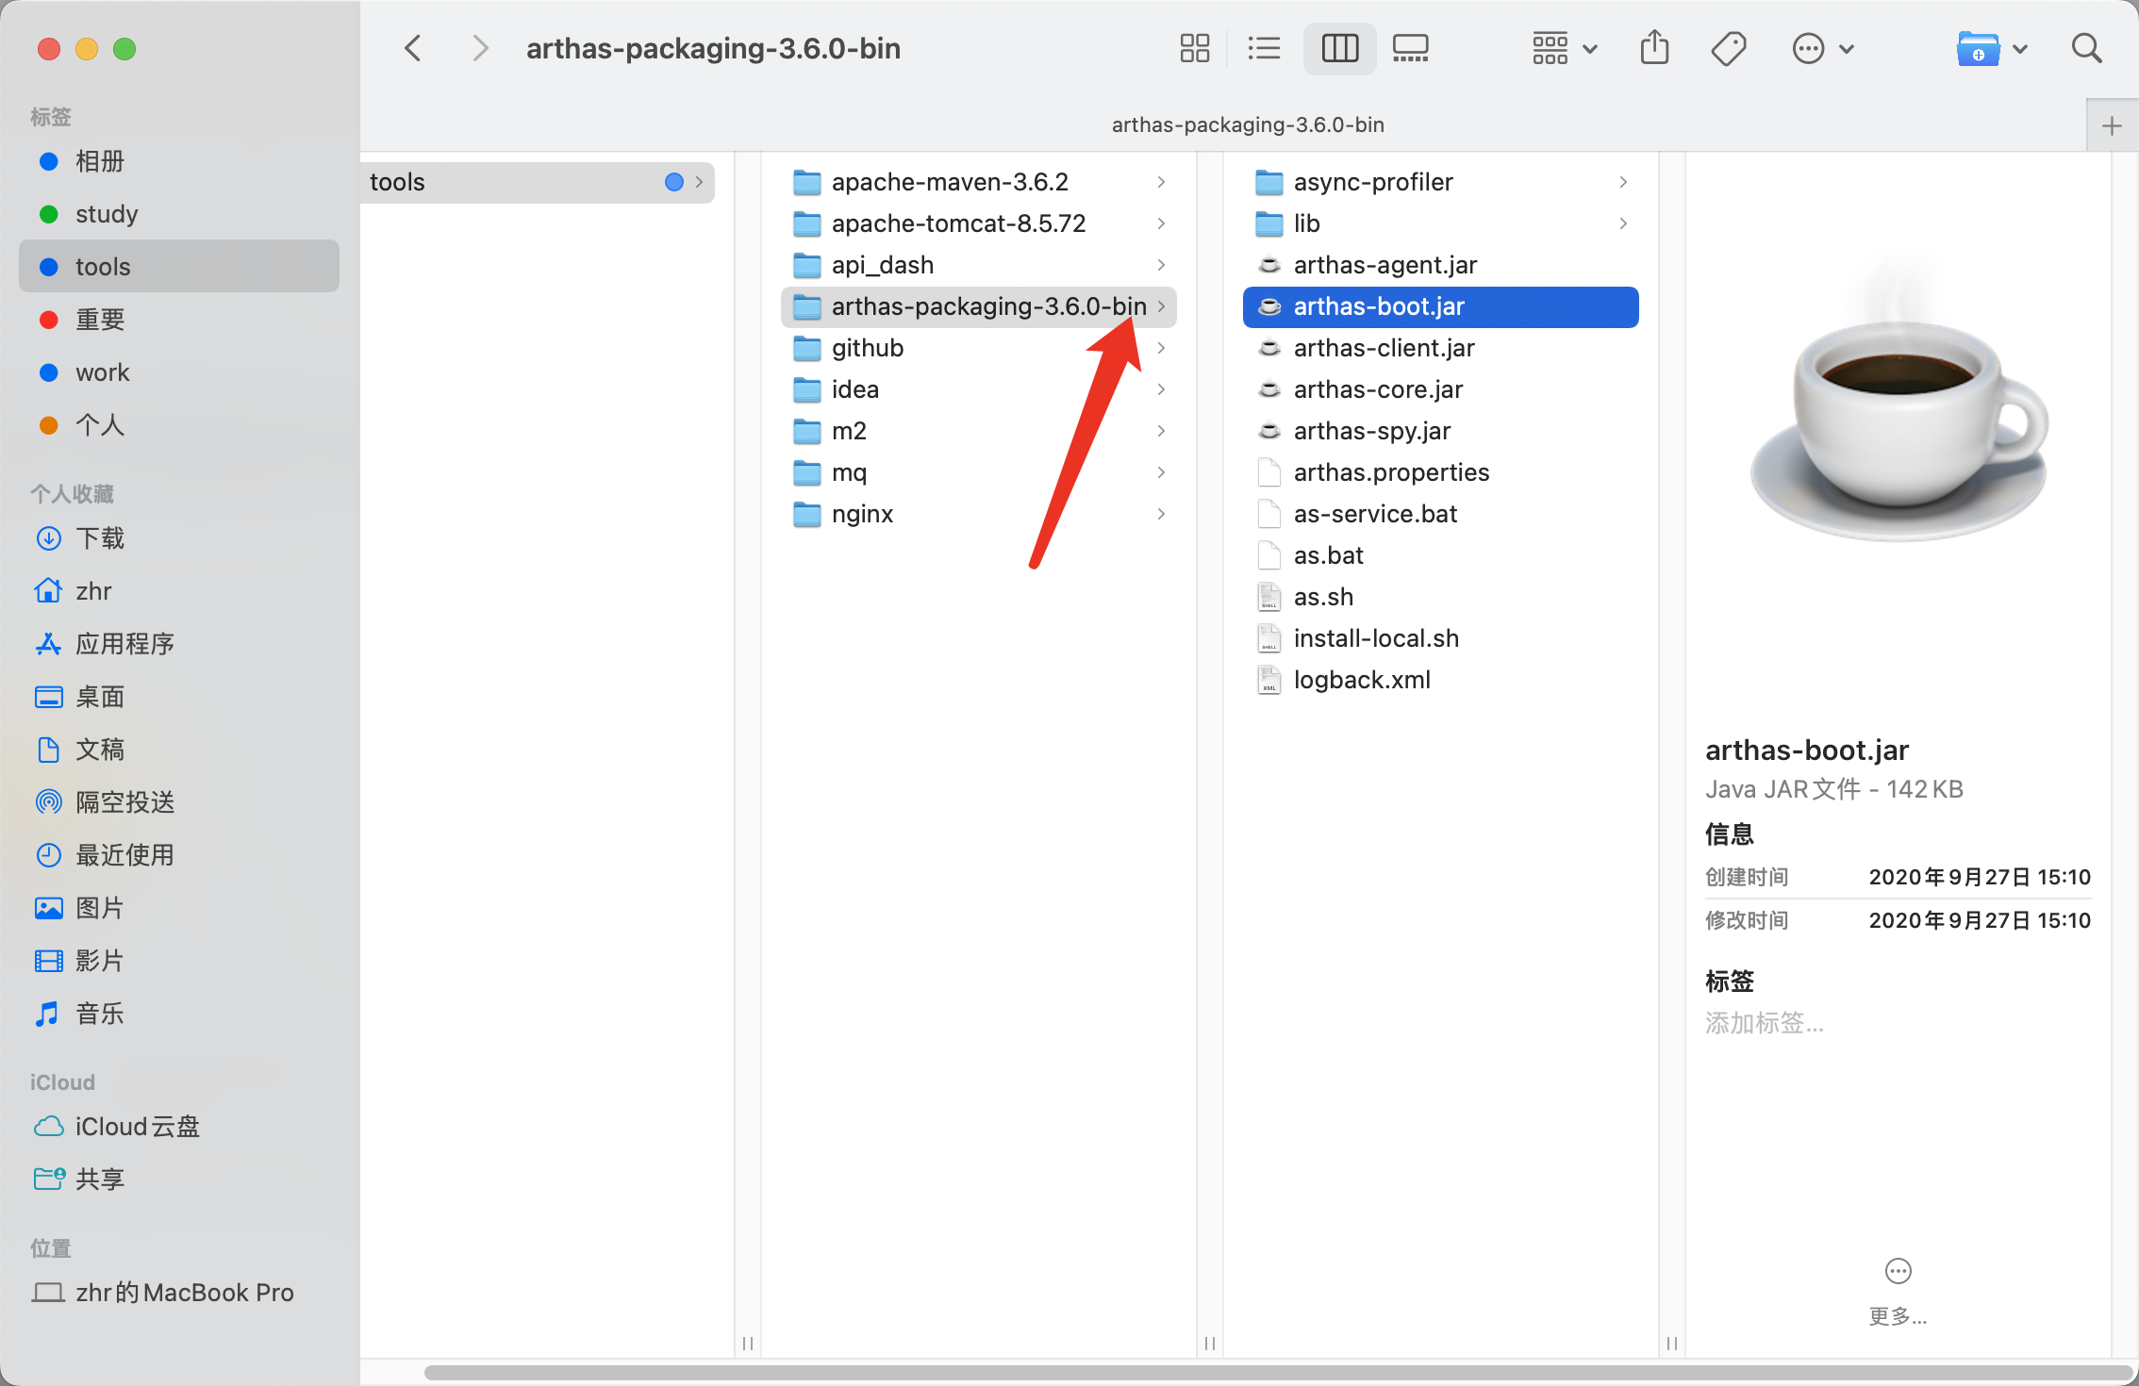2139x1386 pixels.
Task: Click the Share toolbar icon
Action: click(1654, 48)
